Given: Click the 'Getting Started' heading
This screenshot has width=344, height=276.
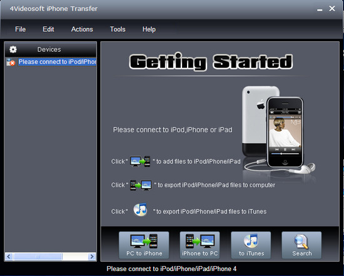Looking at the screenshot, I should pyautogui.click(x=211, y=62).
